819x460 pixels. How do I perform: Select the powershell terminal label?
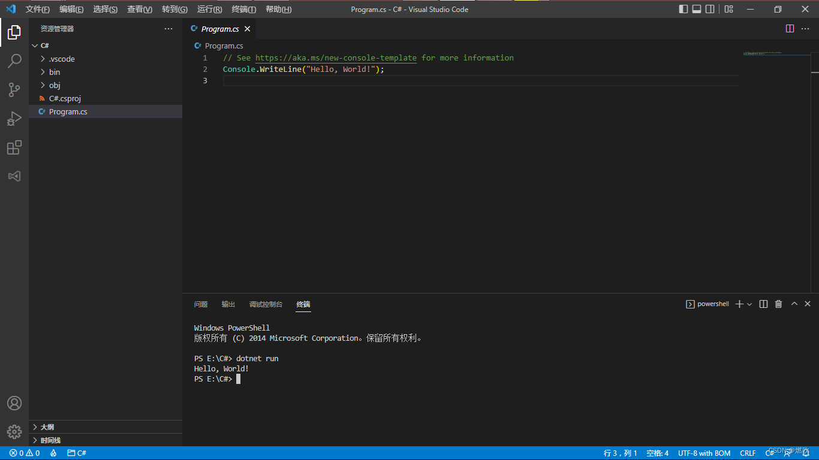coord(707,304)
